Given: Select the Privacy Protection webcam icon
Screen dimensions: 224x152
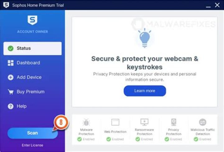Looking at the screenshot, I should (174, 122).
